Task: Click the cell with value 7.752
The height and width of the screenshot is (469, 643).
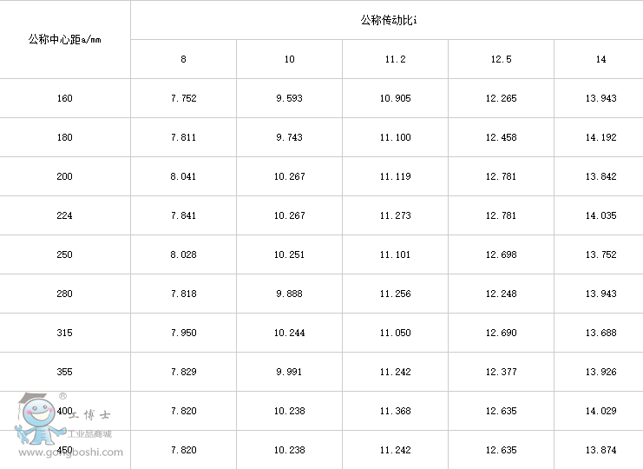Action: [183, 98]
